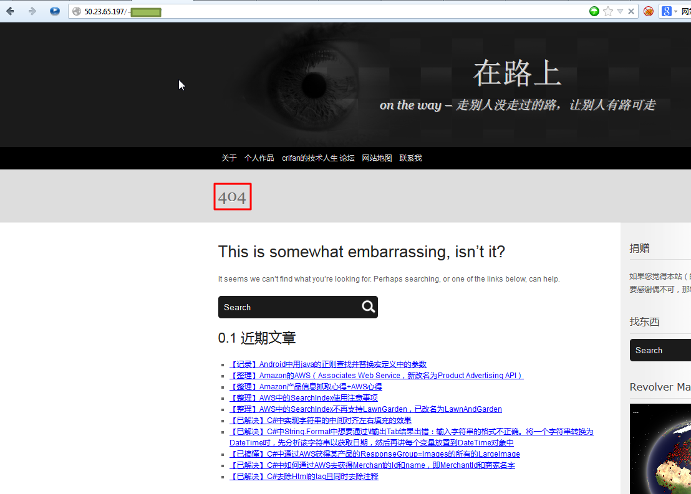
Task: Open the address bar history dropdown arrow
Action: pos(620,11)
